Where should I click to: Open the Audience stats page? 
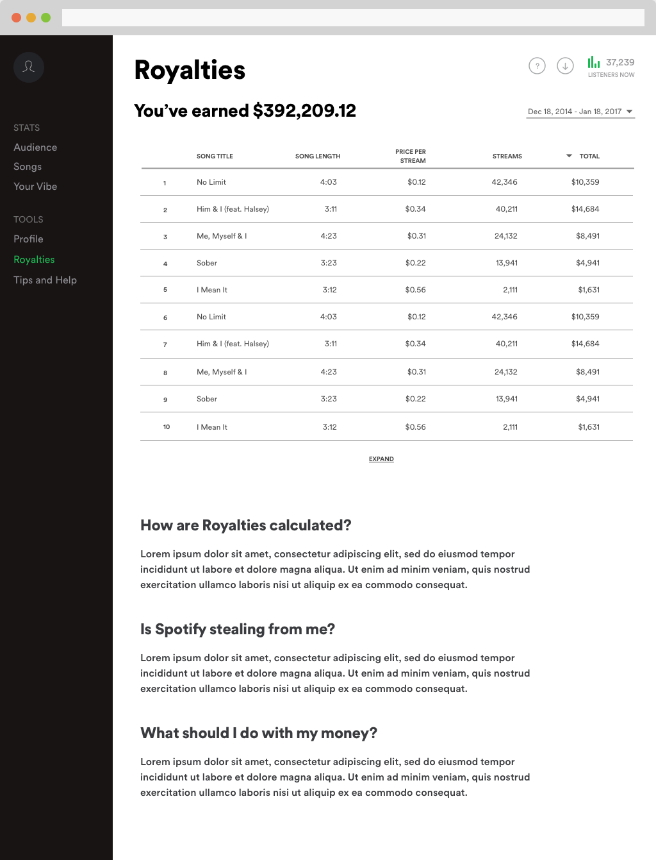tap(35, 148)
